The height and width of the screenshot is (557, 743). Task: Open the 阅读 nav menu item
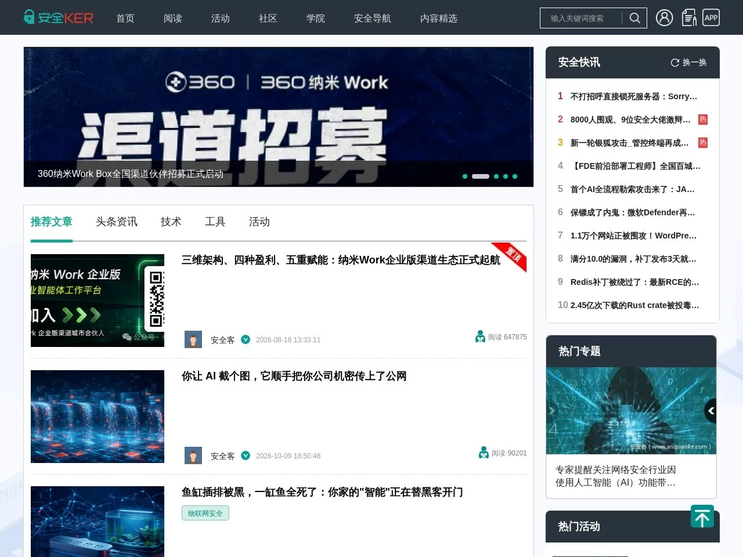tap(173, 18)
